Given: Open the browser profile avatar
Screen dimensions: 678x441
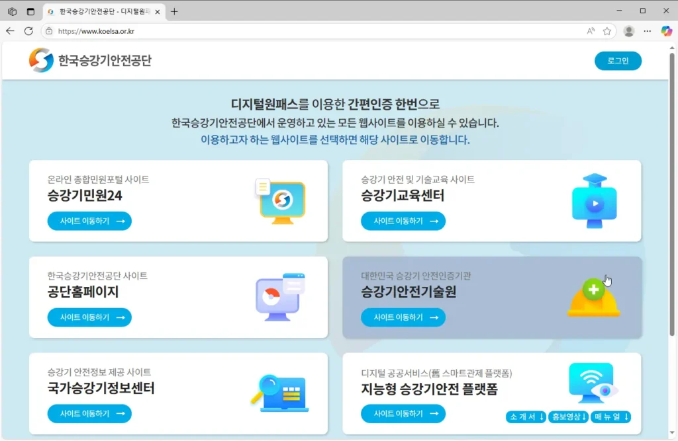Looking at the screenshot, I should click(629, 31).
